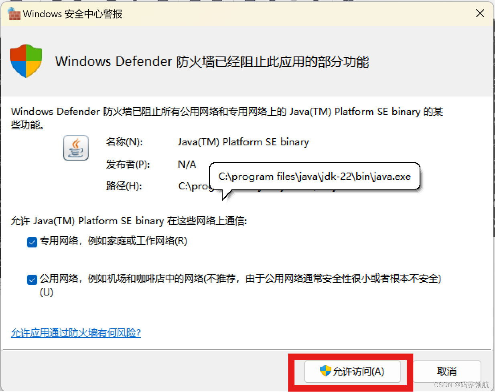Click the '路径(H):' field label

click(124, 186)
